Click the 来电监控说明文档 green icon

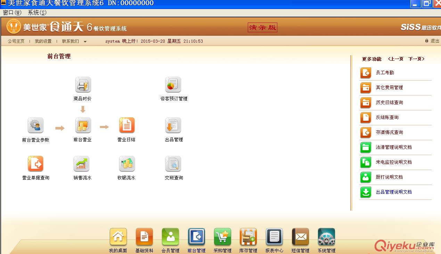(x=366, y=162)
